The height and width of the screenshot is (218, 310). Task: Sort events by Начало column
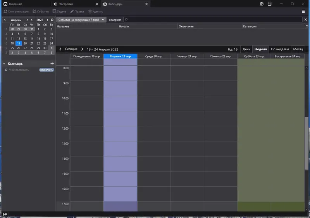(x=148, y=26)
